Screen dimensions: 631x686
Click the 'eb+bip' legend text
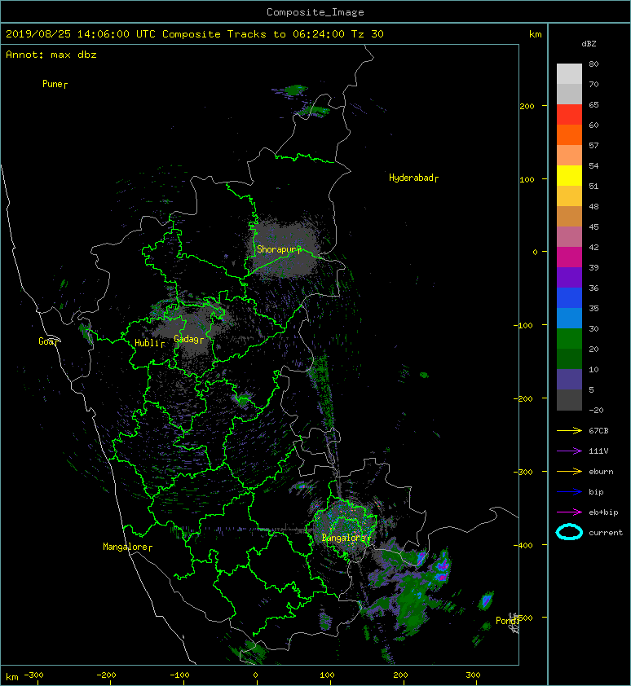[x=603, y=512]
